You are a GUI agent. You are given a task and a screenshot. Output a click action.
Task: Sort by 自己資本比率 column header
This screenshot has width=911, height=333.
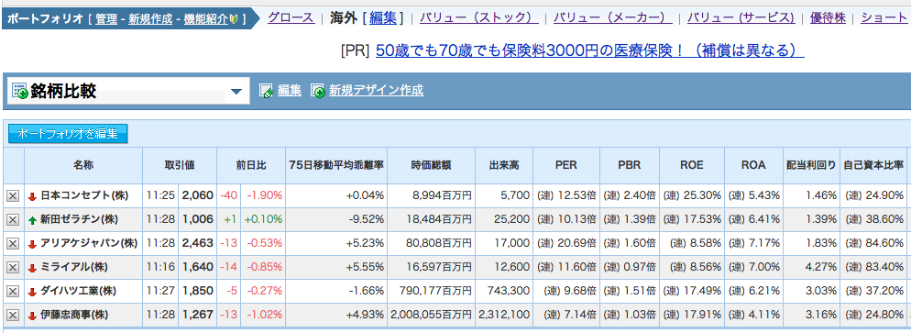(x=873, y=165)
